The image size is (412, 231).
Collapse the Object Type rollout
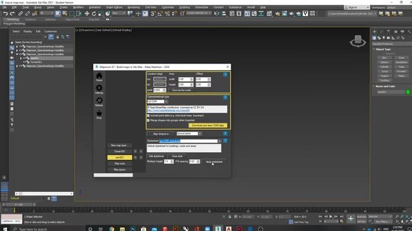click(374, 49)
